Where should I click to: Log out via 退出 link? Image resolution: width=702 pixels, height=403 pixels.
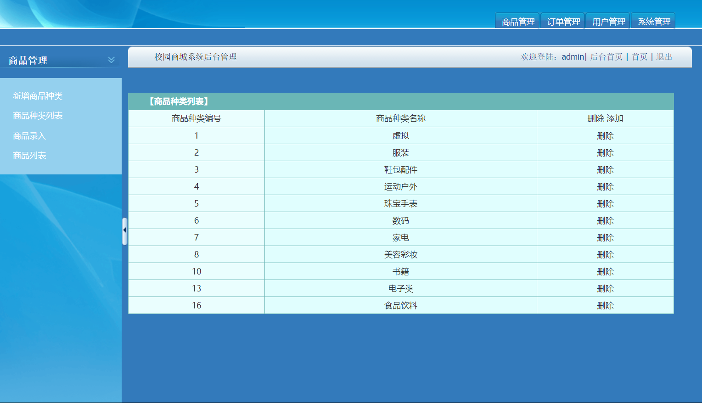pyautogui.click(x=664, y=57)
